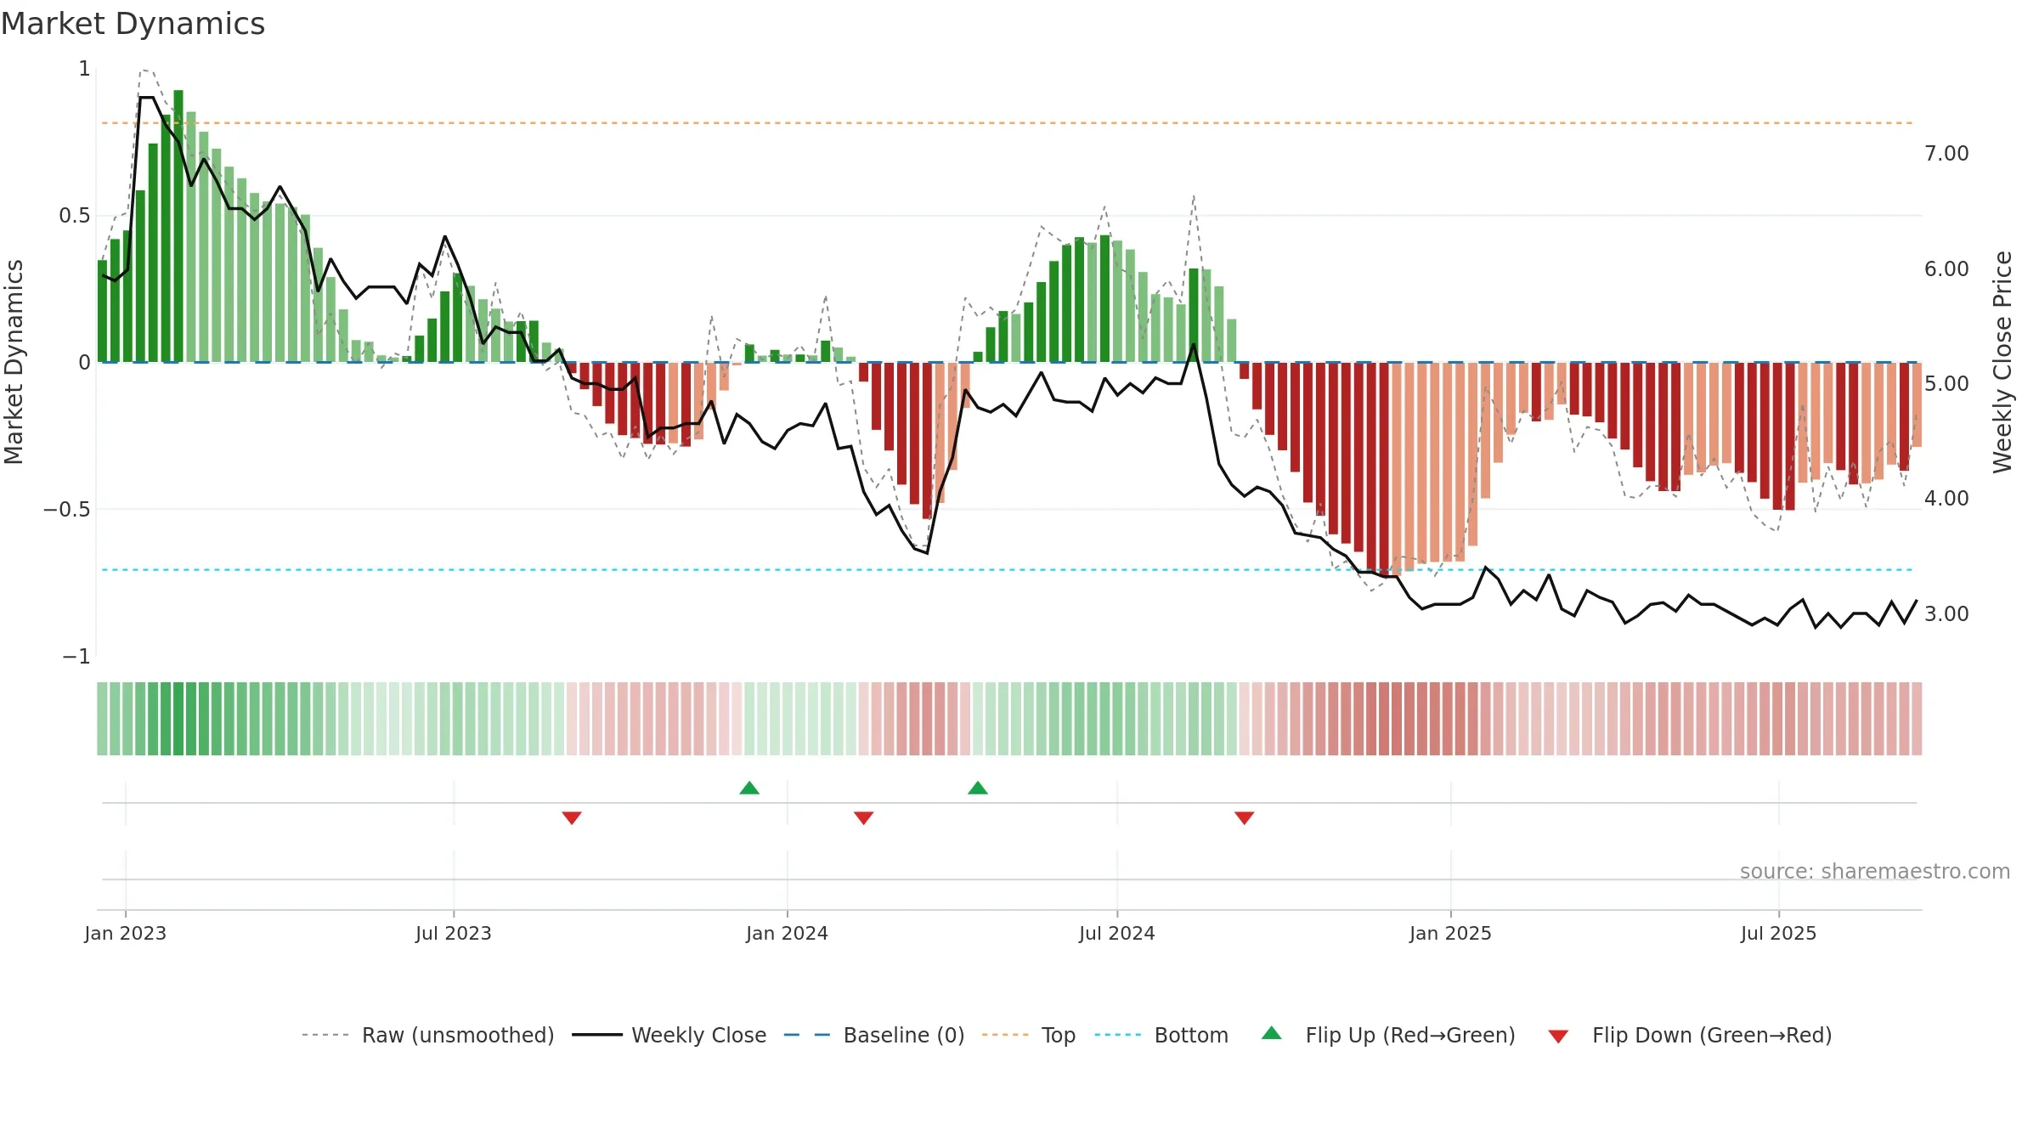Click the tallest dark green bar in early 2023

pos(178,226)
